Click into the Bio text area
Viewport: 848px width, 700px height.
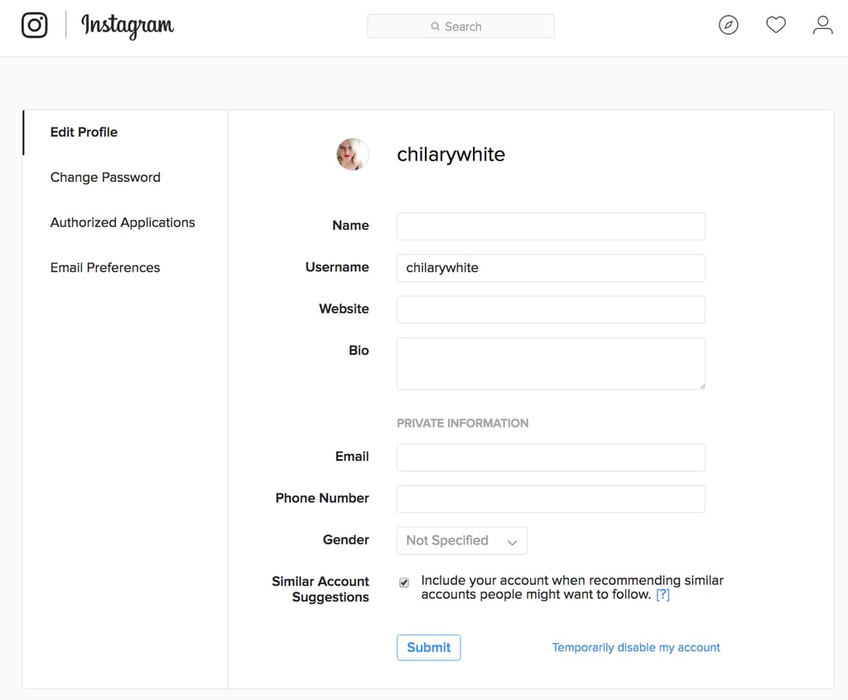[551, 364]
